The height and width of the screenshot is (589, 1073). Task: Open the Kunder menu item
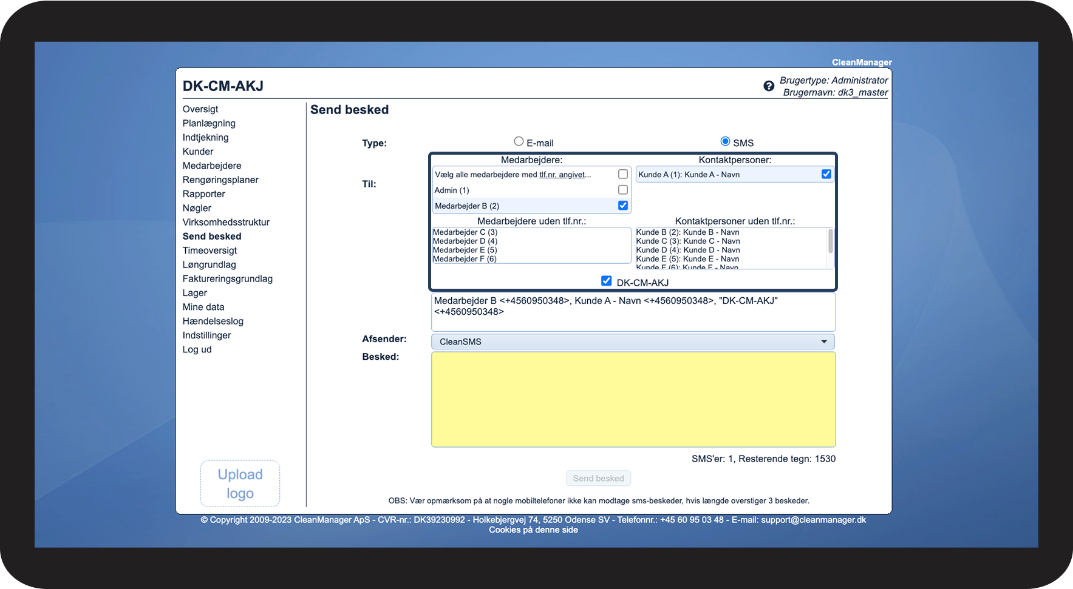click(198, 152)
